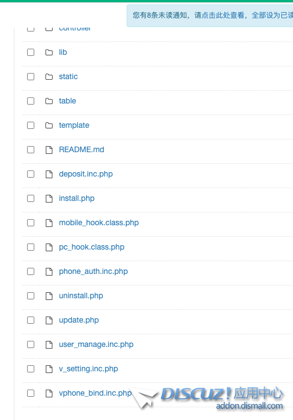Check the box next to v_setting.inc.php

(31, 369)
